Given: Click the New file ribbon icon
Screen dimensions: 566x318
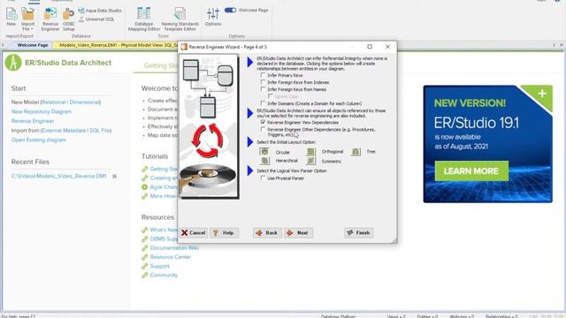Looking at the screenshot, I should click(x=11, y=17).
